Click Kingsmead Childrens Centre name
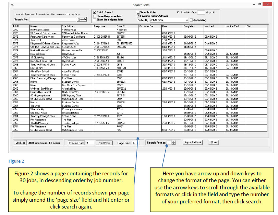278x215 pixels. coord(46,43)
